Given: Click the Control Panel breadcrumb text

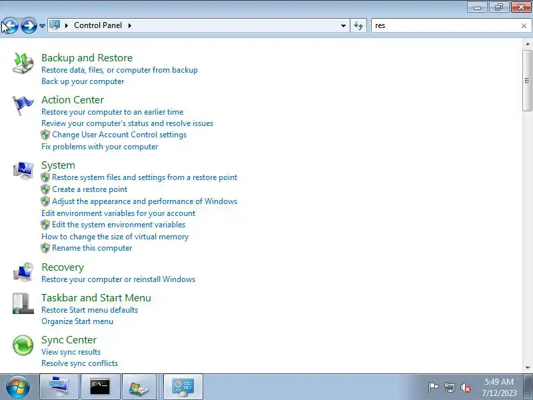Looking at the screenshot, I should [98, 25].
